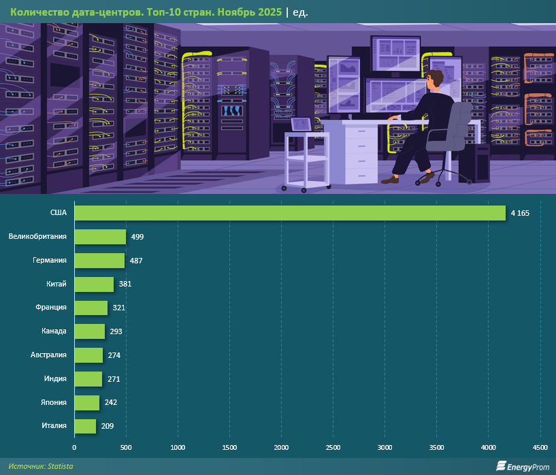
Task: Click the white desk drawer unit
Action: [x=364, y=153]
